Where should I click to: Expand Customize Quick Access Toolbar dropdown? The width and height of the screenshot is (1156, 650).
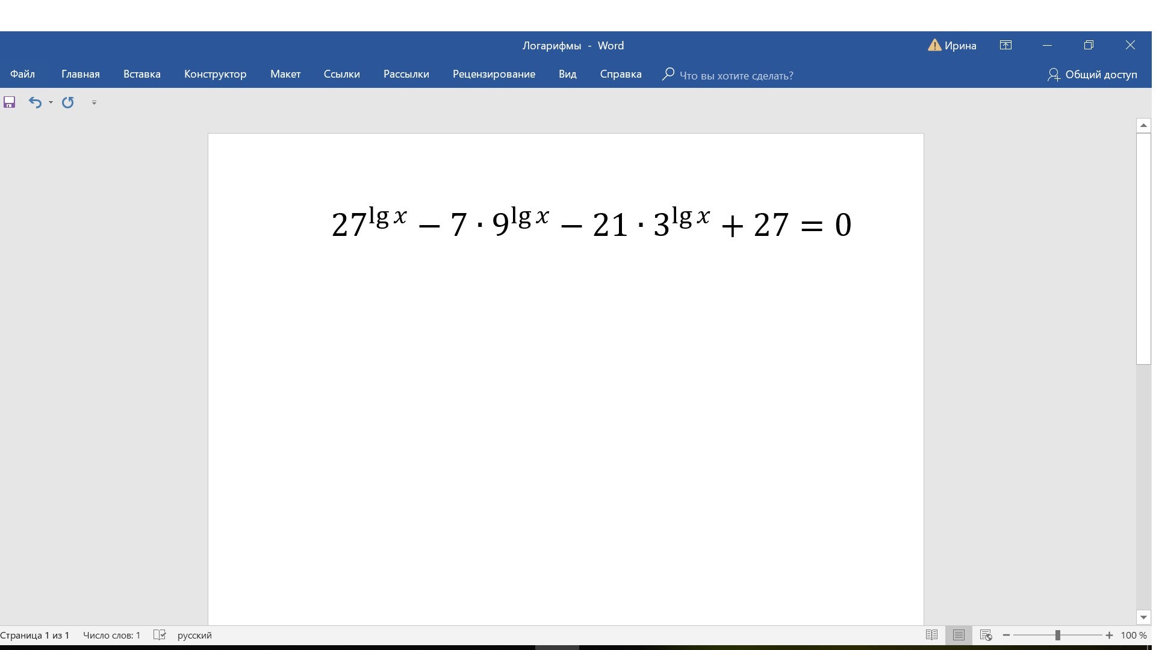pyautogui.click(x=94, y=102)
